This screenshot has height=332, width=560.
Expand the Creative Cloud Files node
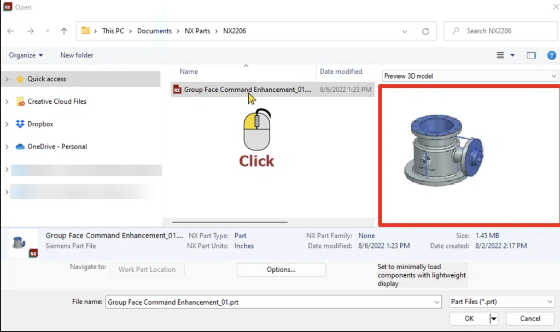[7, 102]
